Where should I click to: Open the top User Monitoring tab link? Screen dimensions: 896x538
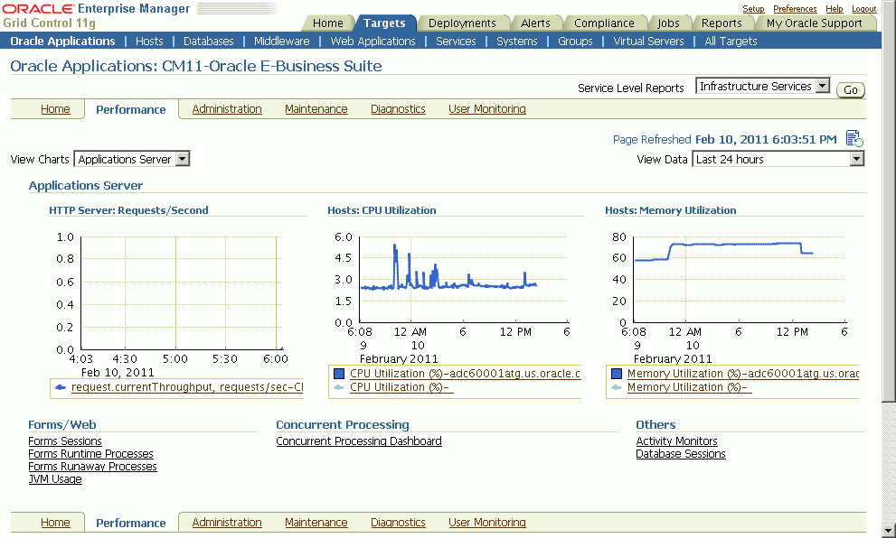point(487,109)
